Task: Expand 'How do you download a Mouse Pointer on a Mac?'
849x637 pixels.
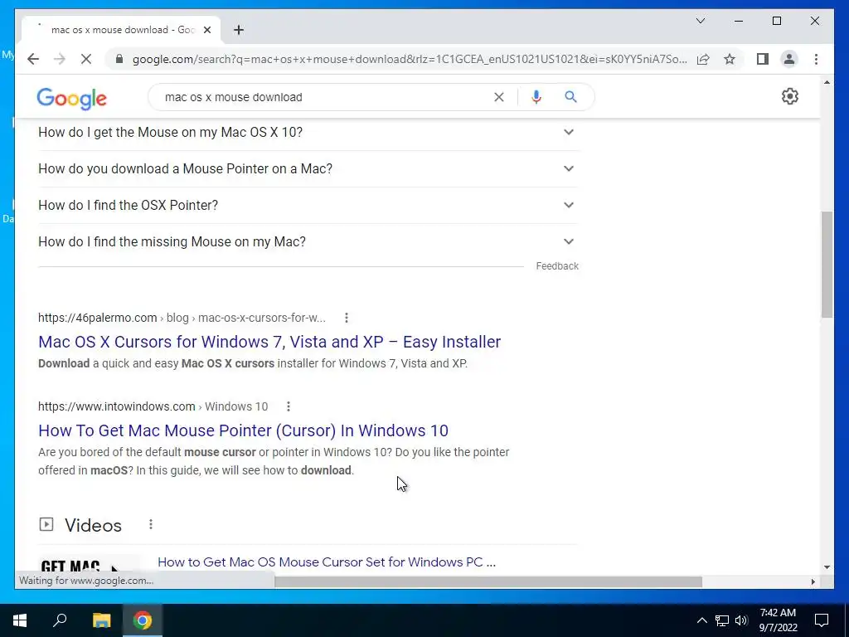Action: coord(308,168)
